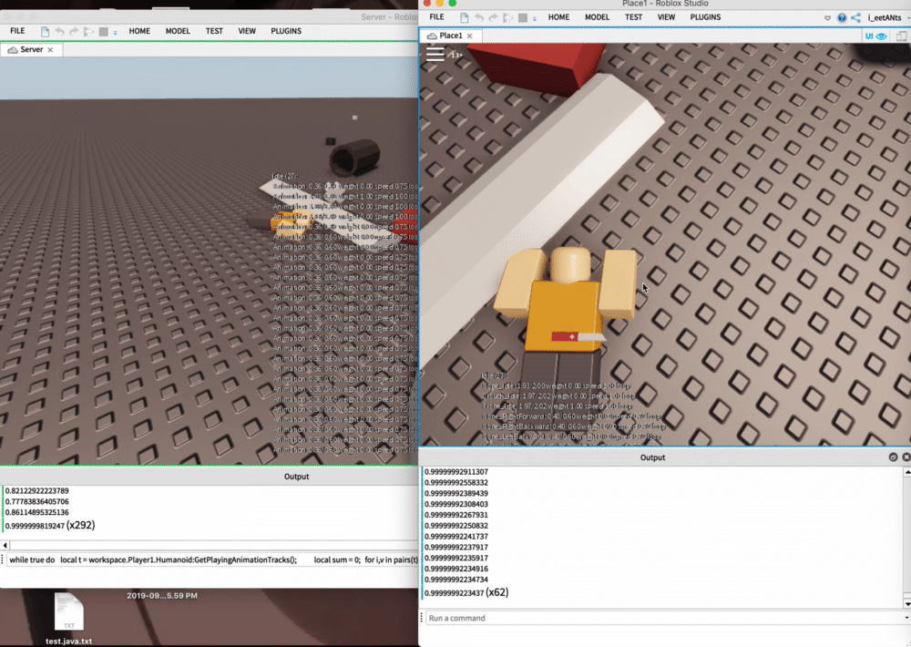The image size is (911, 647).
Task: Click cloud icon on Place1 tab
Action: point(432,36)
